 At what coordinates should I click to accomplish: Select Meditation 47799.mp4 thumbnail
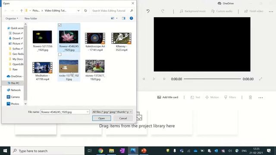click(42, 68)
